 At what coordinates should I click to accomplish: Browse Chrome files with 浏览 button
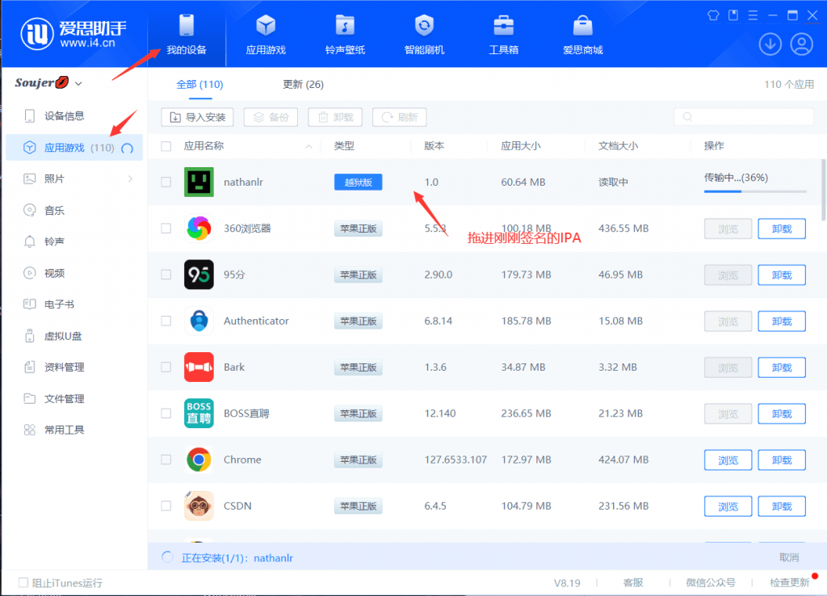[728, 460]
